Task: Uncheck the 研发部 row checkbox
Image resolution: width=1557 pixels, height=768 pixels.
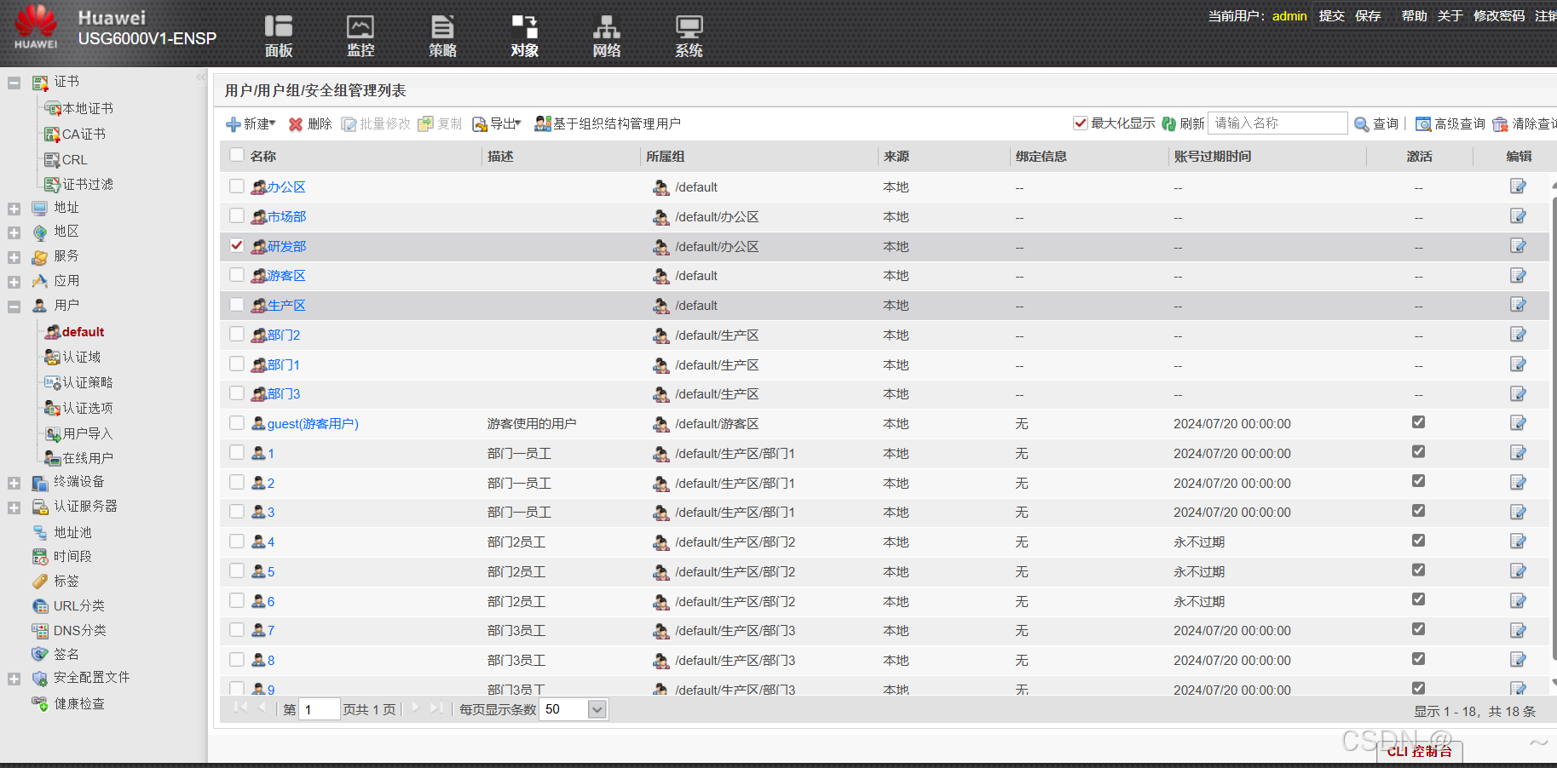Action: click(x=237, y=245)
